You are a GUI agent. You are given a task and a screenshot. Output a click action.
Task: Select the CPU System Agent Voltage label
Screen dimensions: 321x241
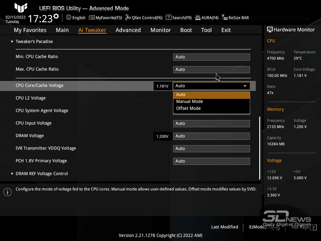(42, 110)
